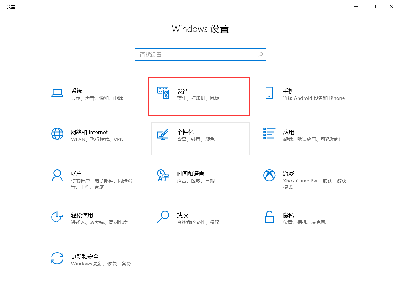Select the 轻松使用 heading
Screen dimensions: 401x305
pos(82,215)
